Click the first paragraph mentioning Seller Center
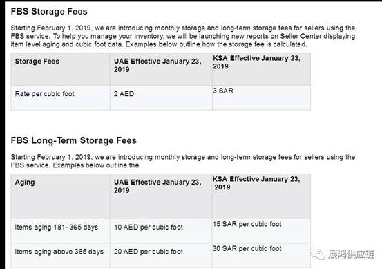382x269 pixels. click(x=183, y=36)
